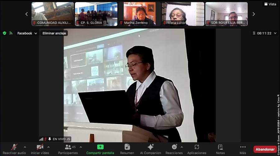Click the green encryption shield icon
Viewport: 280px width, 156px height.
pos(4,33)
